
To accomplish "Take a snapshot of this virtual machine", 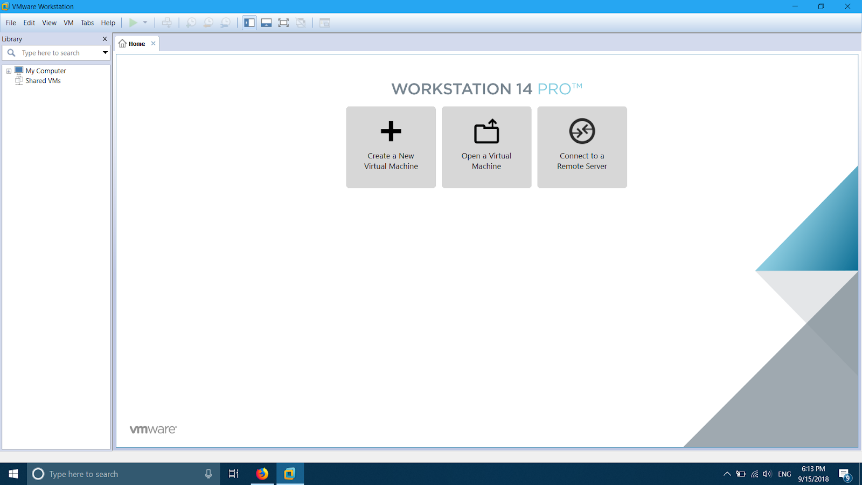I will tap(191, 23).
